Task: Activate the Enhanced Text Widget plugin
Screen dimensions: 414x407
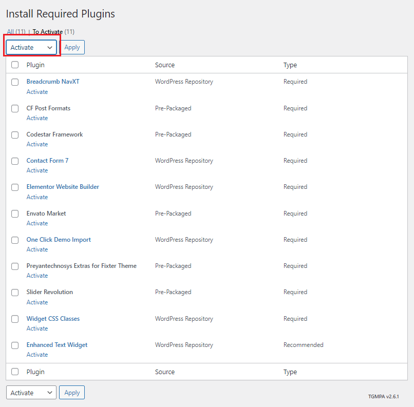Action: tap(37, 355)
